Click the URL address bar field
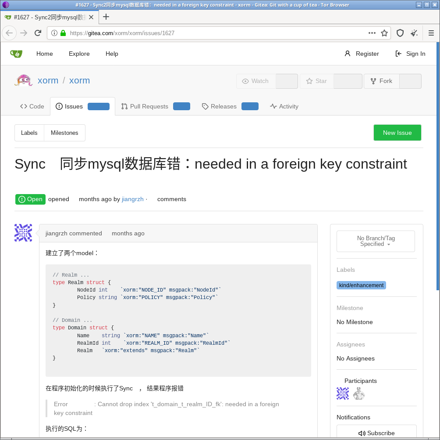The width and height of the screenshot is (440, 440). point(215,33)
